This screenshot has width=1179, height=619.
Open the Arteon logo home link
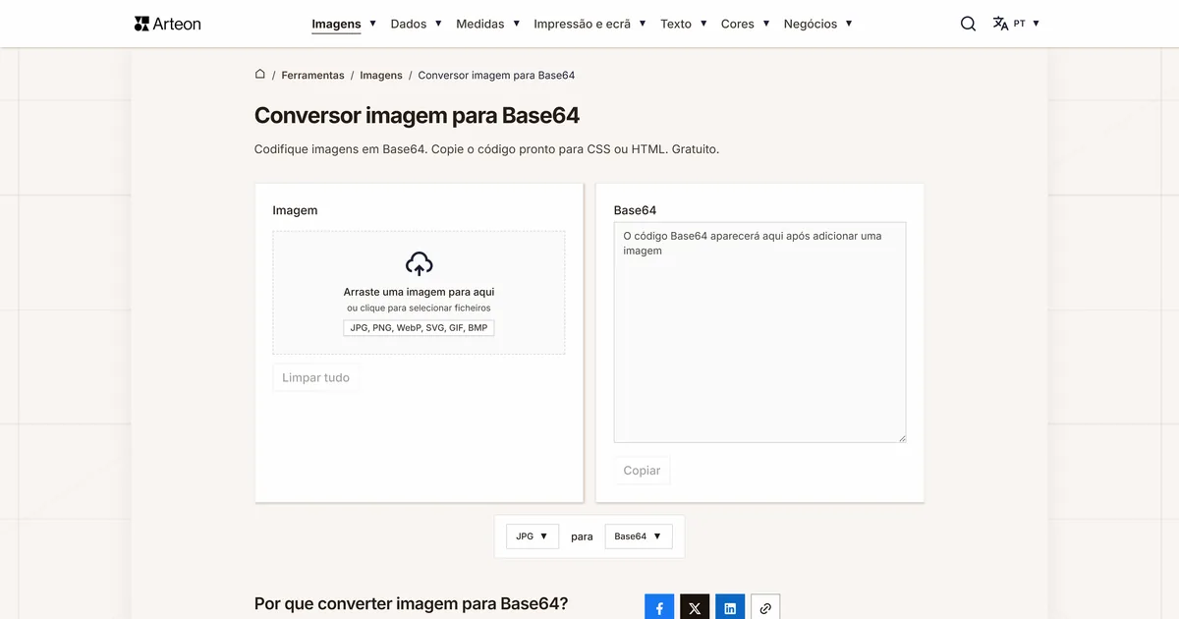point(167,24)
